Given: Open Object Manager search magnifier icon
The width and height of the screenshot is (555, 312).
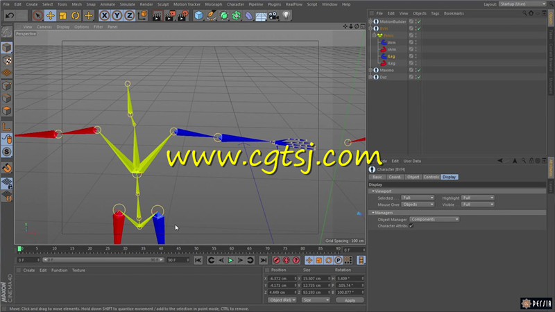Looking at the screenshot, I should (524, 13).
